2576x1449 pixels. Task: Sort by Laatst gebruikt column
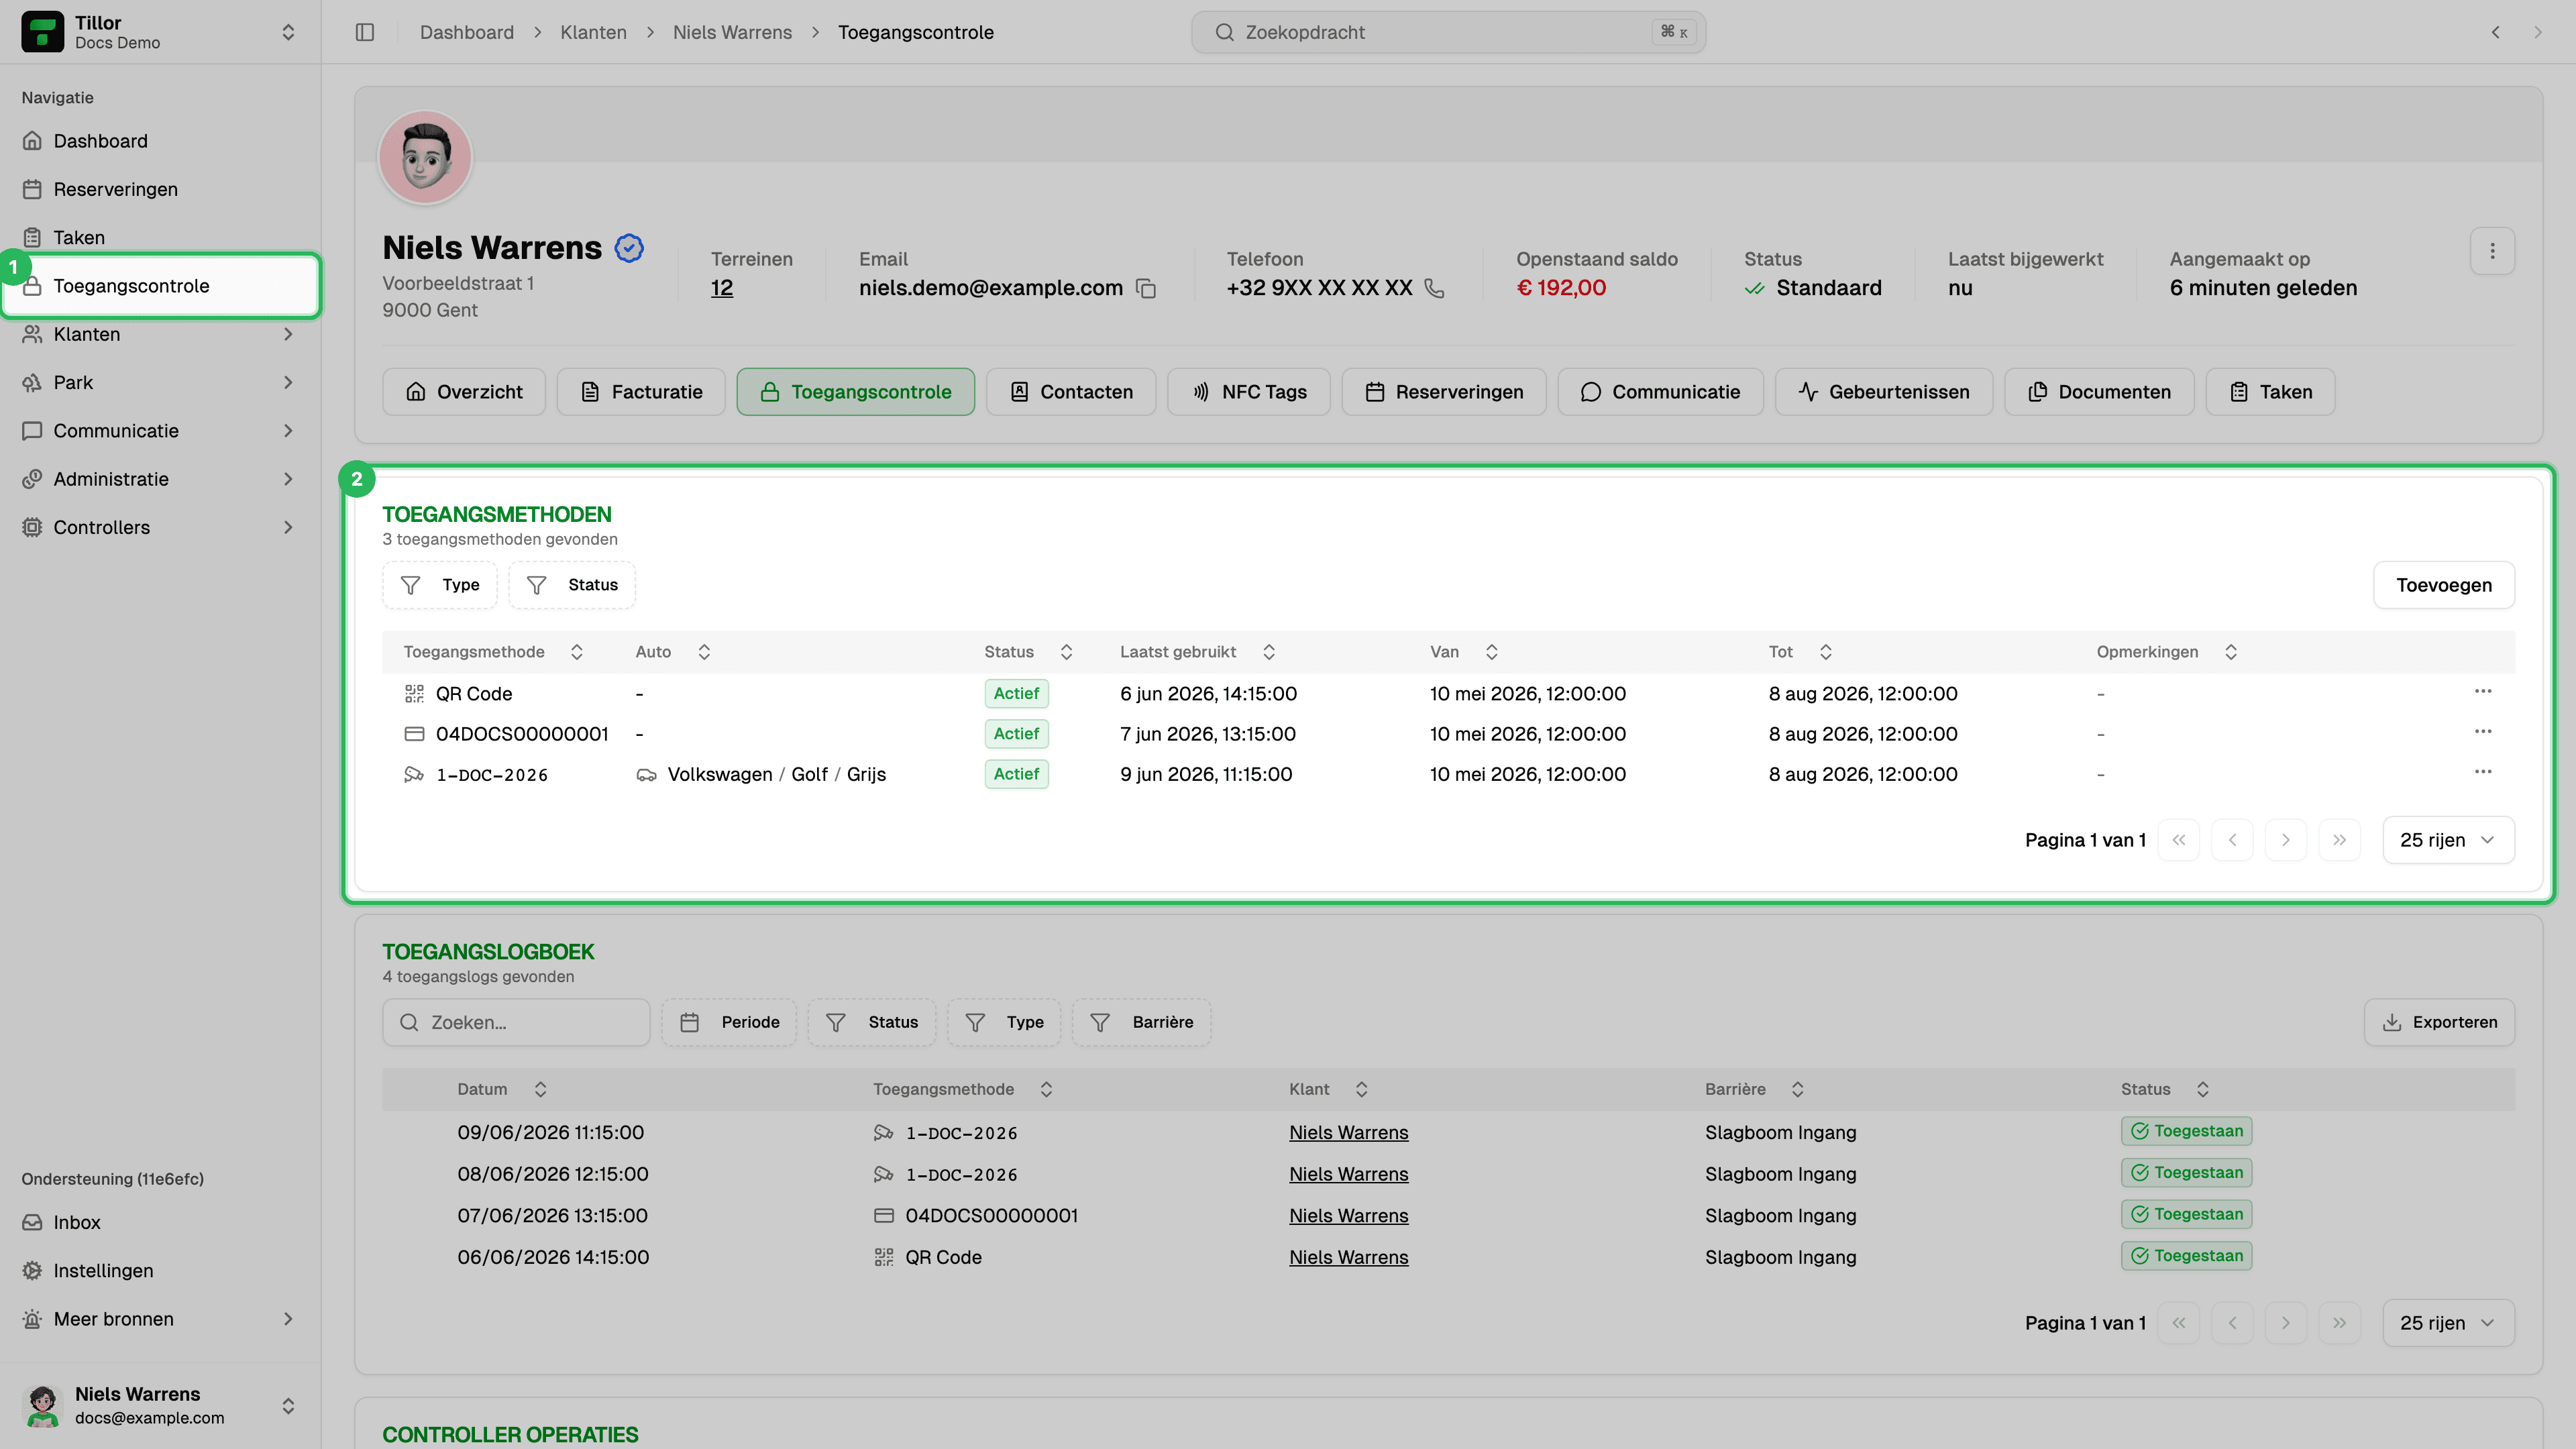(x=1269, y=652)
